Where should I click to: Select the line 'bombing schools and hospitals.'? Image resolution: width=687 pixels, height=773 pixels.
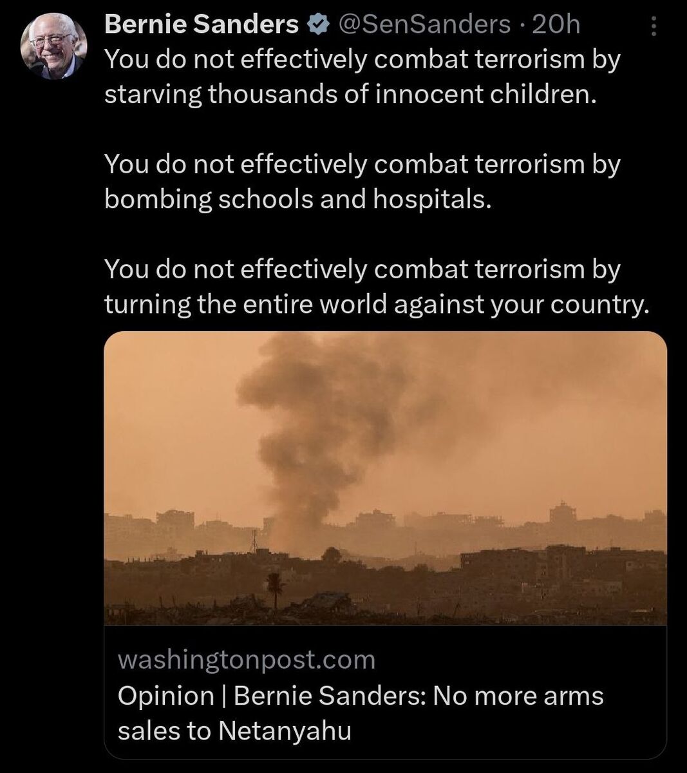click(297, 199)
